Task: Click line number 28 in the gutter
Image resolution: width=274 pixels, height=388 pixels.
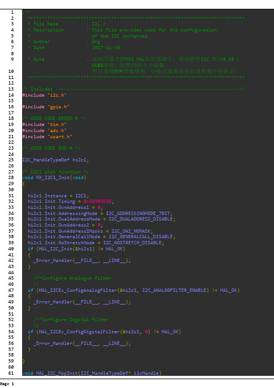Action: (11, 177)
